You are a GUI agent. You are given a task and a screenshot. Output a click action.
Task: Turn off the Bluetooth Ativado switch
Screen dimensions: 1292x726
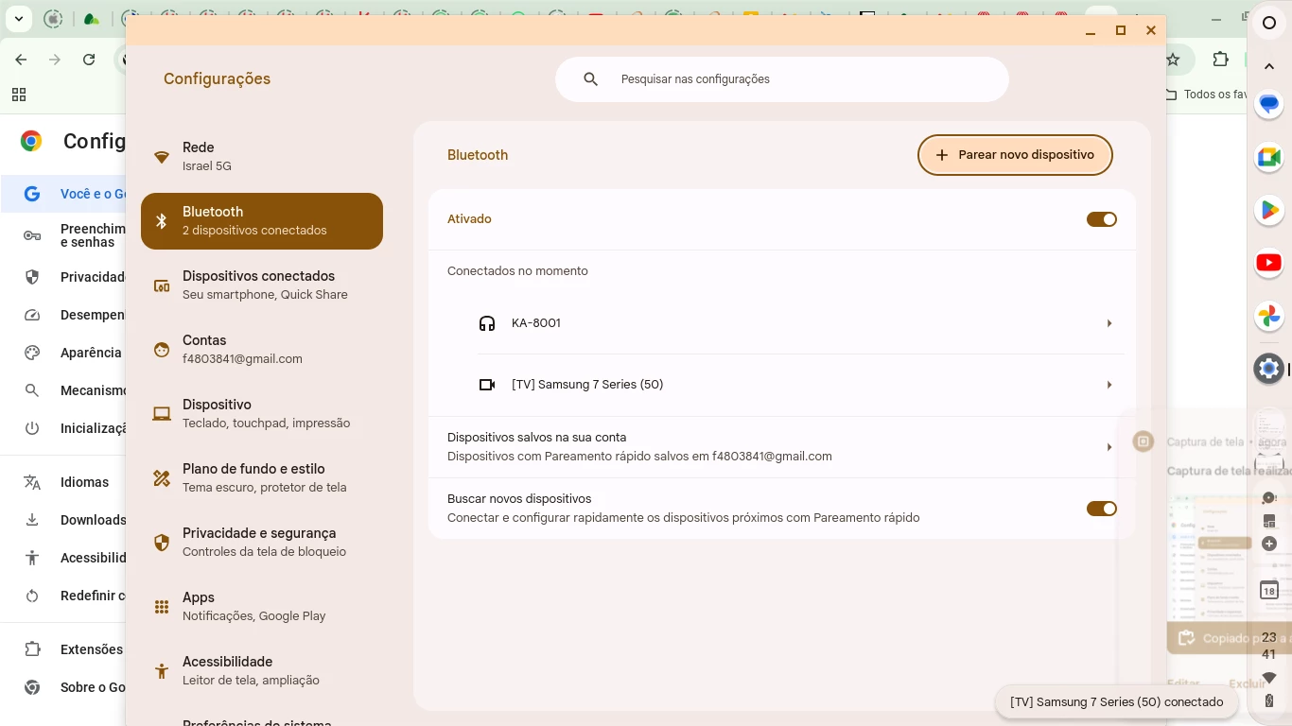click(x=1102, y=219)
